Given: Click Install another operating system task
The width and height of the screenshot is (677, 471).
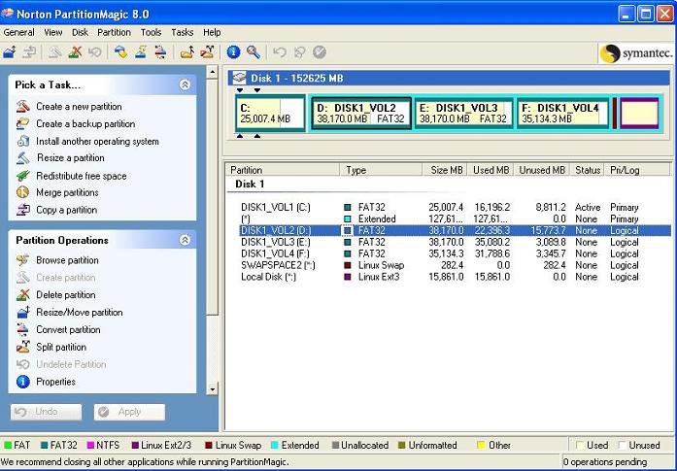Looking at the screenshot, I should pyautogui.click(x=97, y=142).
